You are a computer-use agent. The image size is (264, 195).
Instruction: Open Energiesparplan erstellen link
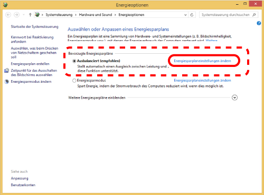tap(30, 64)
